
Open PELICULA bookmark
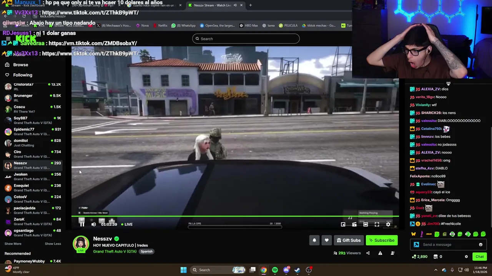click(x=288, y=26)
